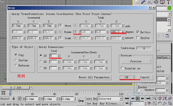Click the time slider 0 / 100 handle

pos(16,87)
